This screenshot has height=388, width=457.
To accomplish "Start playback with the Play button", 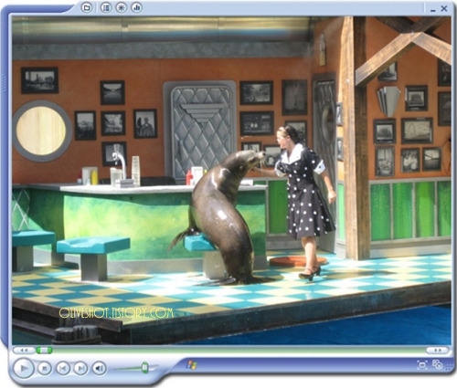I will (24, 368).
